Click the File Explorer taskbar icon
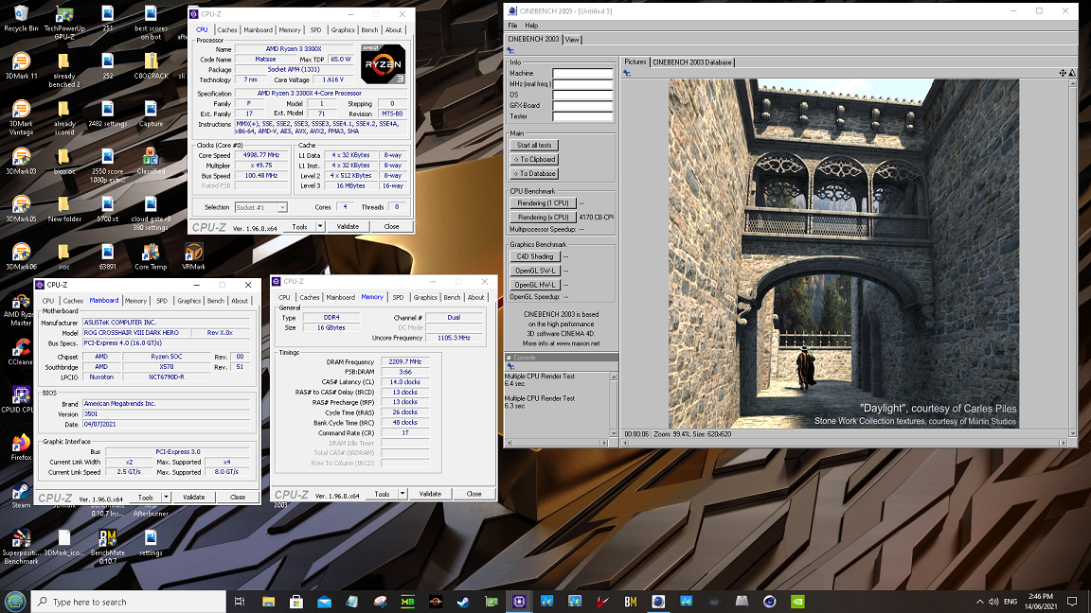Screen dimensions: 1091x613 (269, 602)
